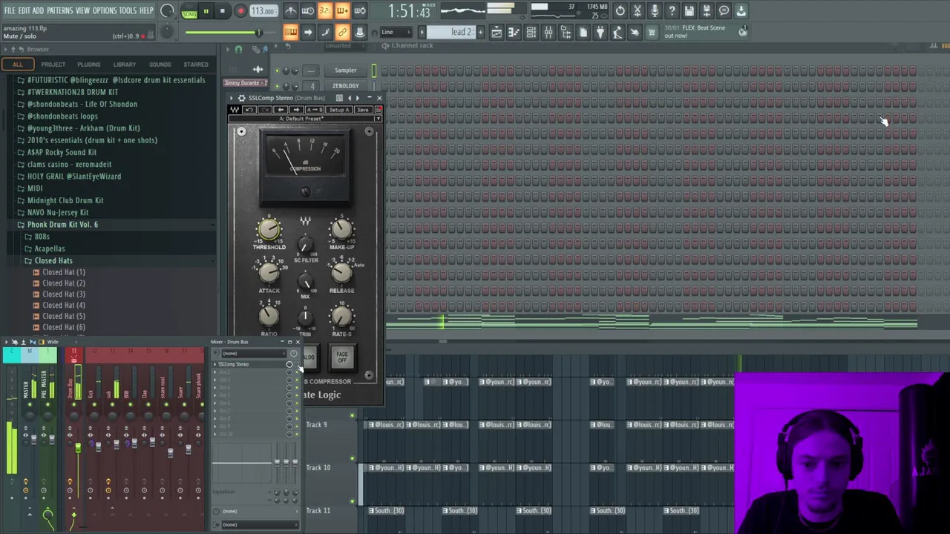The height and width of the screenshot is (534, 950).
Task: Open the render audio file icon
Action: 707,11
